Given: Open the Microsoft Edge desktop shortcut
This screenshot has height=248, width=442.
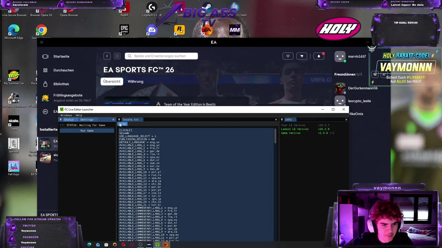Looking at the screenshot, I should (x=14, y=32).
